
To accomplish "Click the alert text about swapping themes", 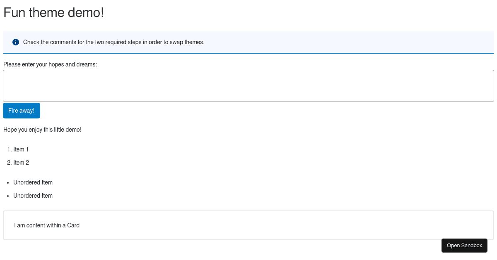I will pos(114,42).
